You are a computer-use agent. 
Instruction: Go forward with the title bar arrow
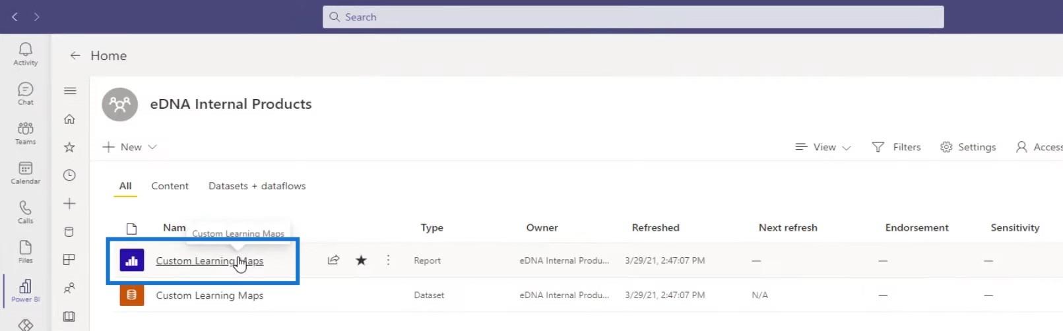(36, 16)
